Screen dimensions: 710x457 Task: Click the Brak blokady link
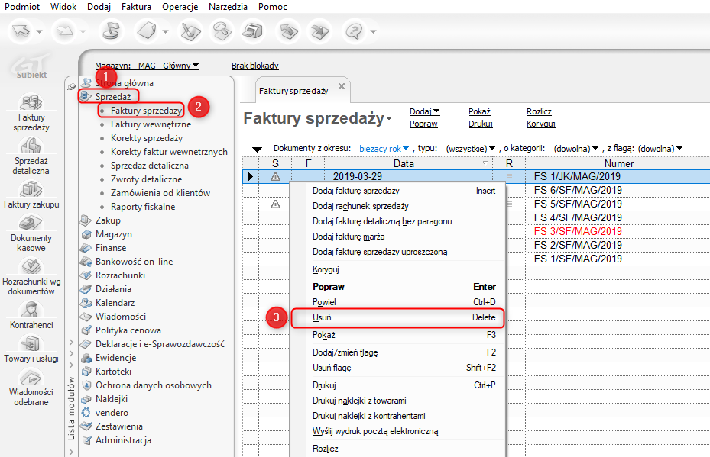(255, 66)
